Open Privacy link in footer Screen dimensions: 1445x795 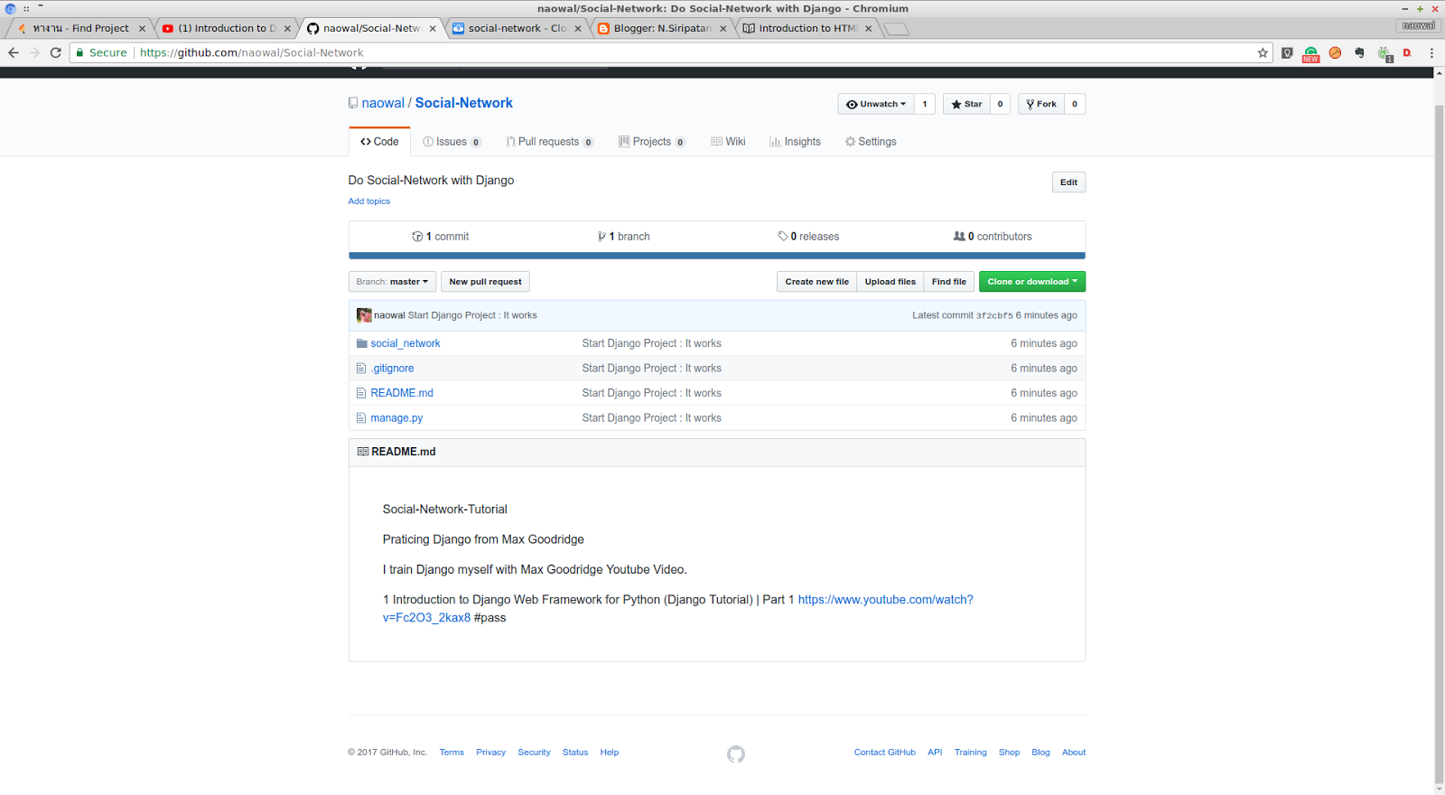click(x=491, y=753)
